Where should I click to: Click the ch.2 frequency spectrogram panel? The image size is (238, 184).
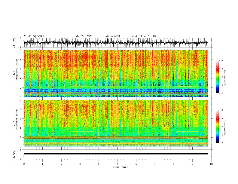(116, 123)
